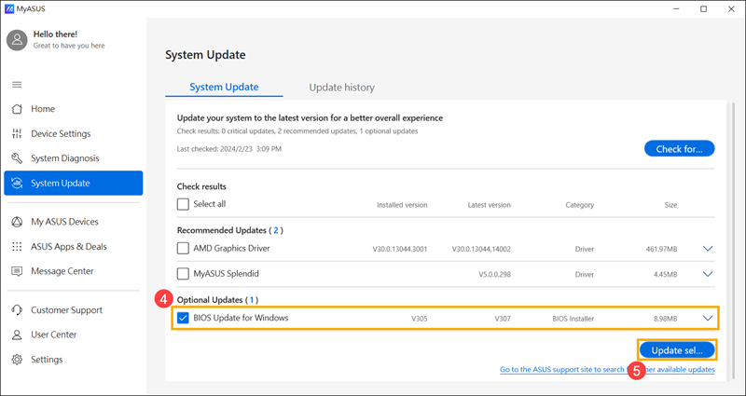The width and height of the screenshot is (746, 396).
Task: Click the ASUS Apps & Deals grid icon
Action: (x=17, y=246)
